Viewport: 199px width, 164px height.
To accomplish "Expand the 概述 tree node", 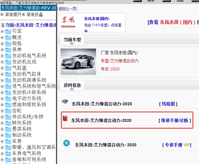I will pos(2,38).
